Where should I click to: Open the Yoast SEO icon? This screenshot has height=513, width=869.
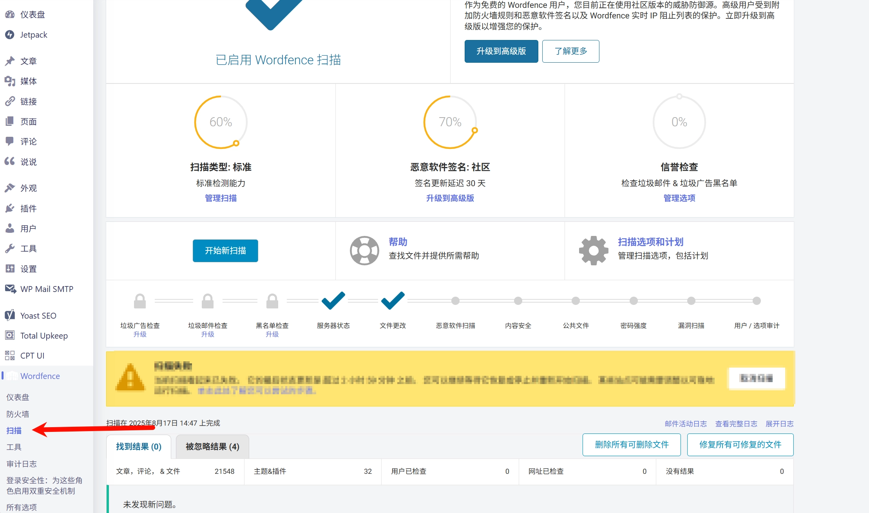pos(10,315)
